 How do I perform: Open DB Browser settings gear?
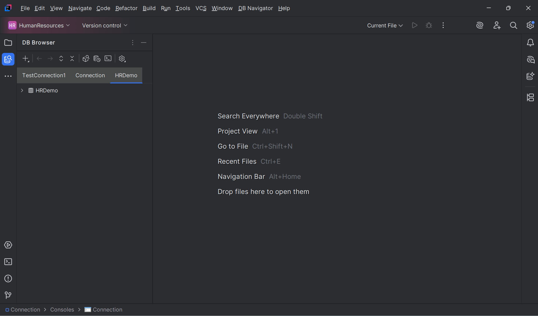pyautogui.click(x=121, y=58)
